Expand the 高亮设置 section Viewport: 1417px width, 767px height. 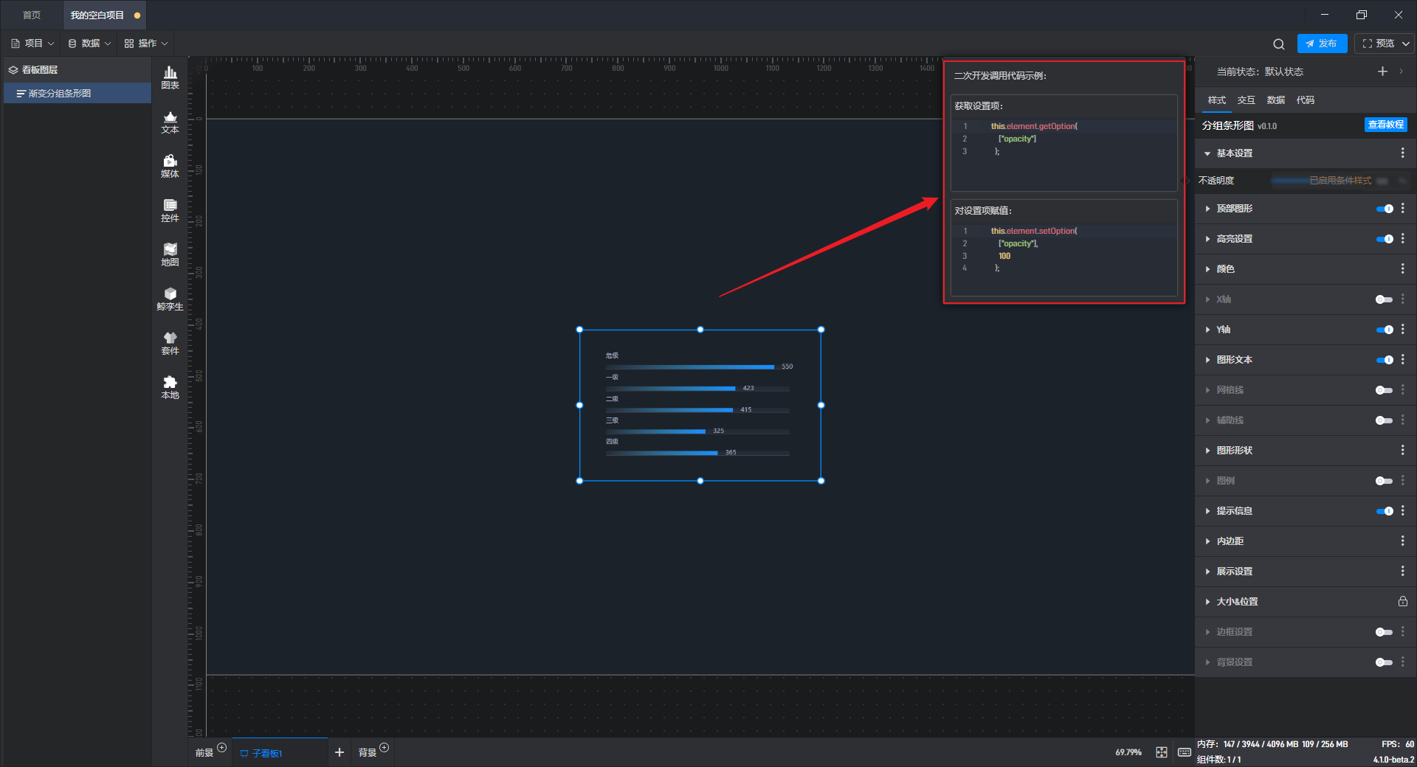pyautogui.click(x=1207, y=239)
